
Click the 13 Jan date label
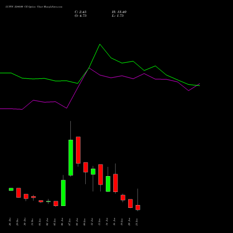tap(100, 222)
